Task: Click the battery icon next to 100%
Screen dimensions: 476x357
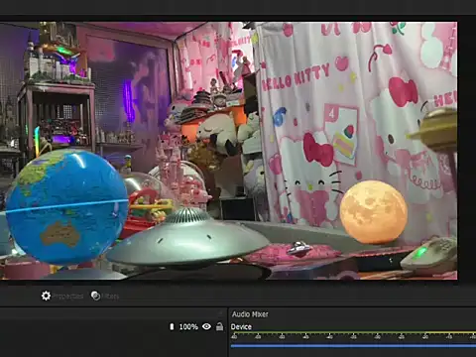Action: pos(172,326)
